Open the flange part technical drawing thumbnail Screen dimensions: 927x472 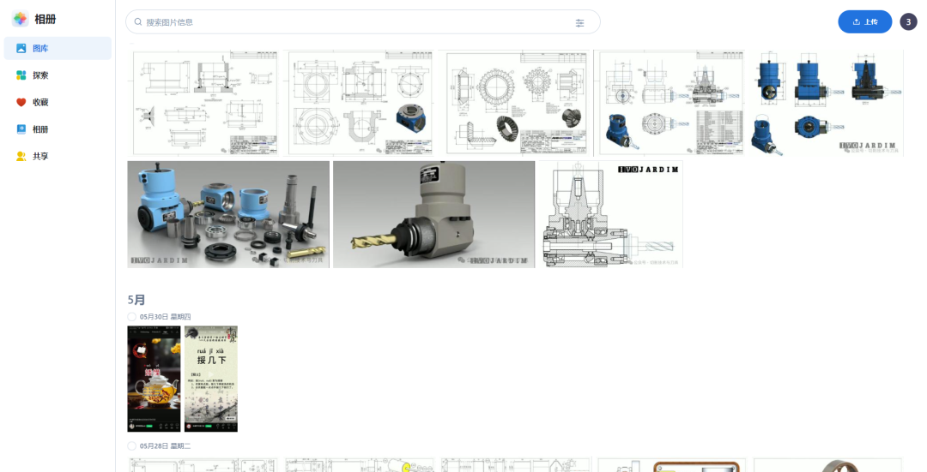[205, 104]
